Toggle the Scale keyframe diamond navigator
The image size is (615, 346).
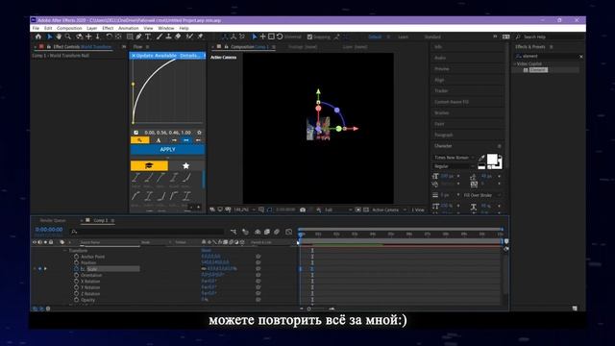point(40,269)
